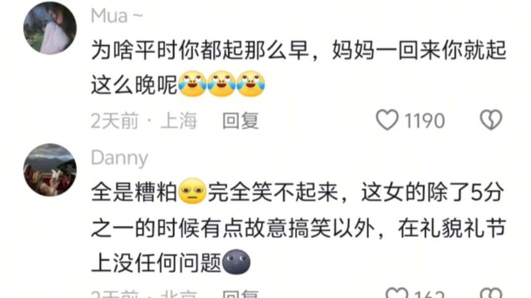
Task: Open Danny's profile avatar
Action: 50,170
